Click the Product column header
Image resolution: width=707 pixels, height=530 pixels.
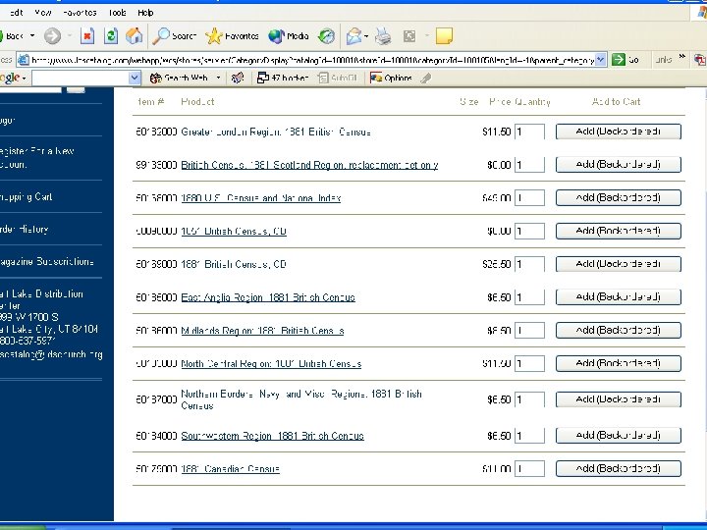coord(197,102)
